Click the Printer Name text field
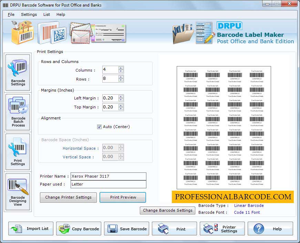This screenshot has width=300, height=243. [108, 176]
